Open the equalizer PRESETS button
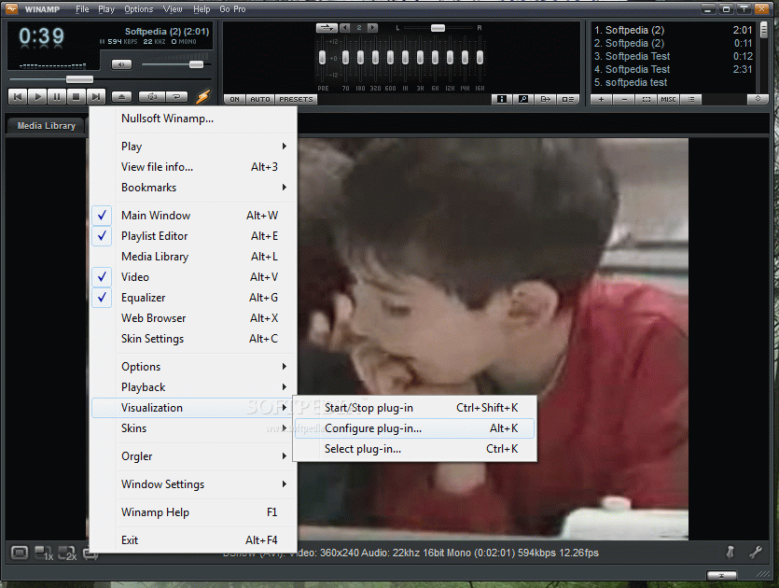 coord(296,100)
